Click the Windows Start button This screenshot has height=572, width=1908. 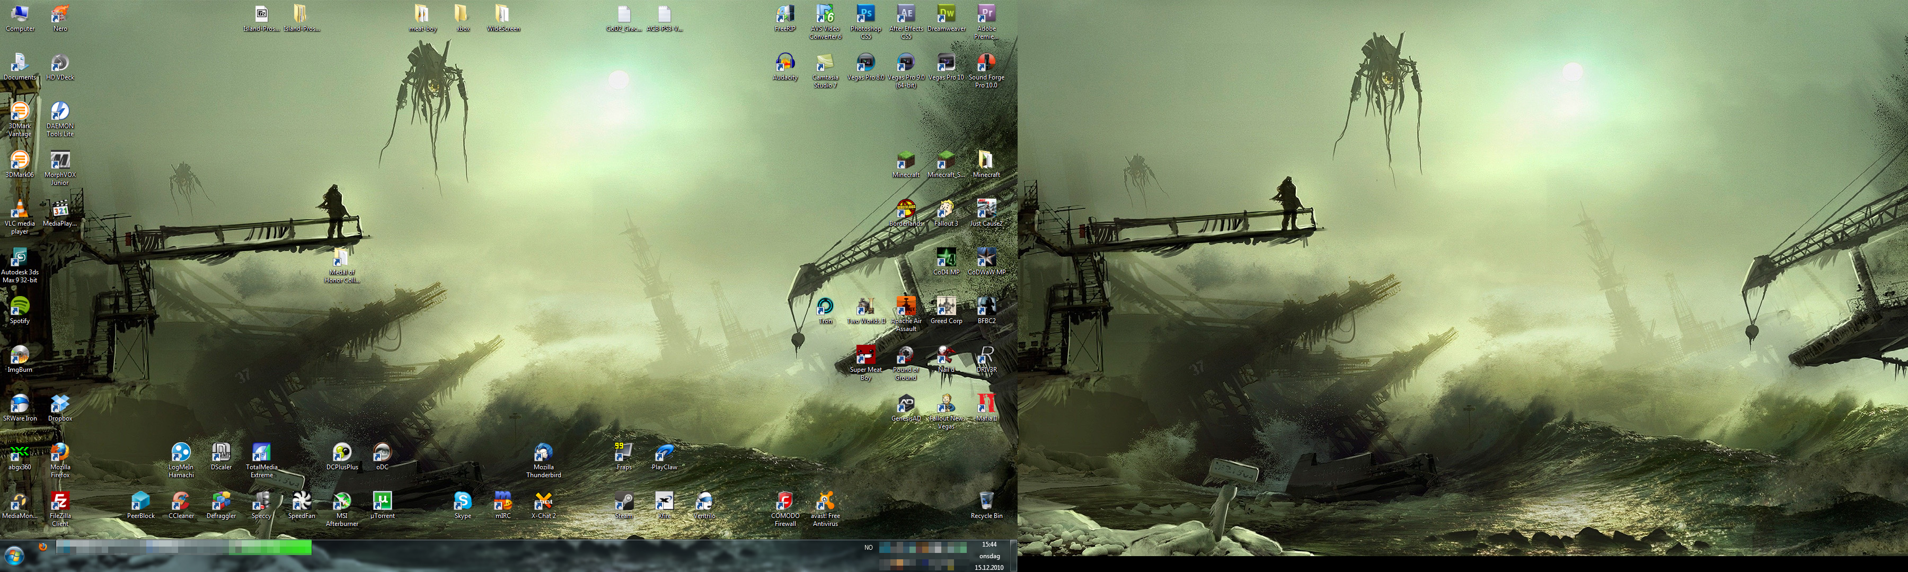tap(14, 556)
